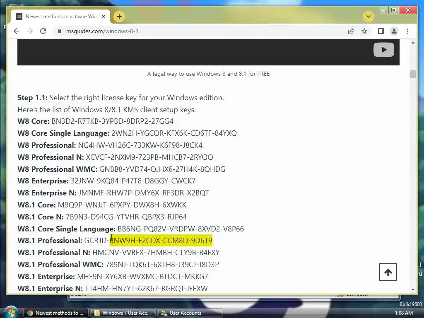
Task: Close the Newest methods tab
Action: coord(103,17)
